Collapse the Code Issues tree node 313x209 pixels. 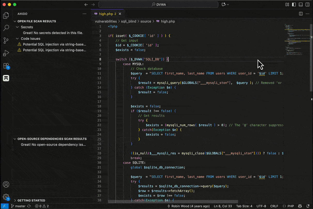coord(18,39)
